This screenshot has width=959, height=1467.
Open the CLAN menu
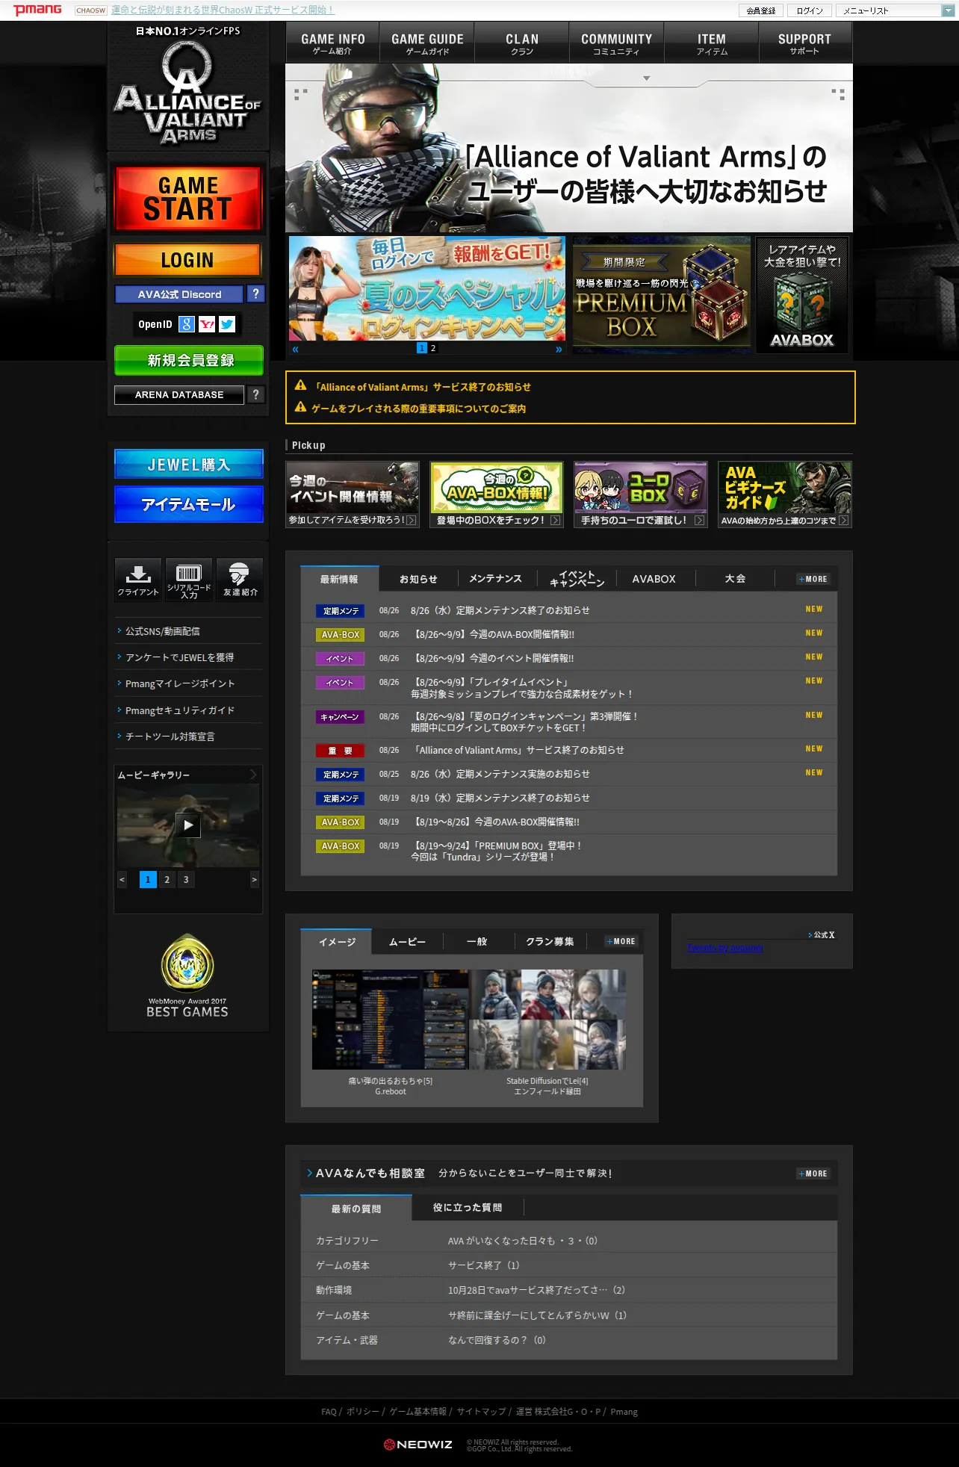(522, 43)
